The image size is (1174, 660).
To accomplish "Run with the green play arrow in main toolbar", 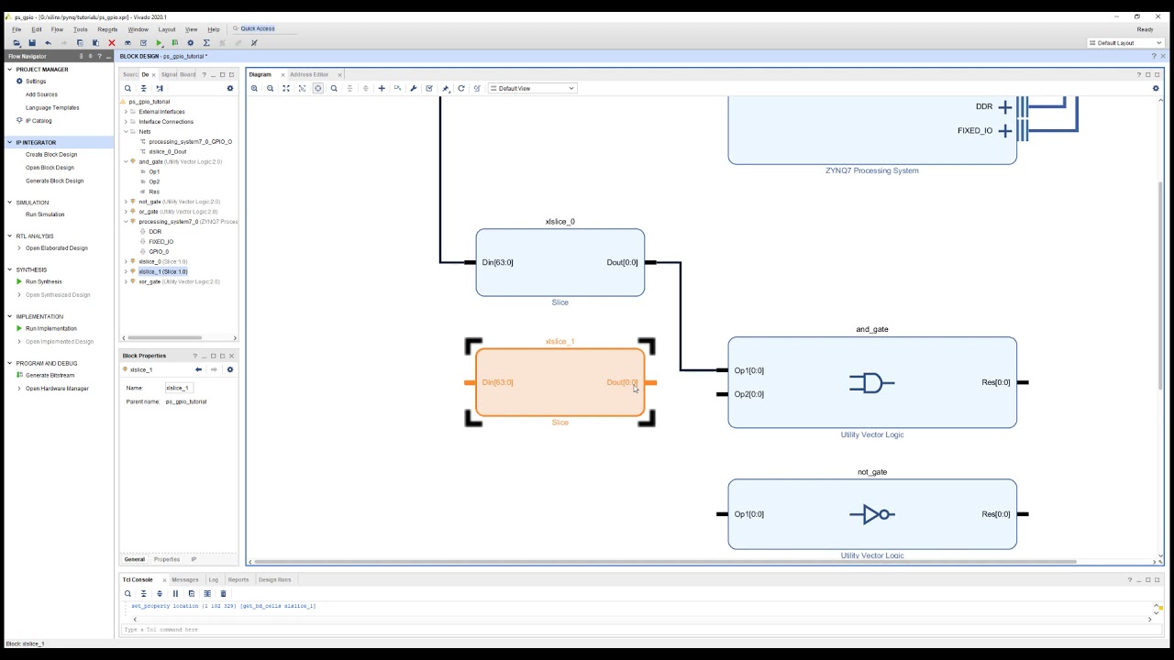I will tap(159, 43).
